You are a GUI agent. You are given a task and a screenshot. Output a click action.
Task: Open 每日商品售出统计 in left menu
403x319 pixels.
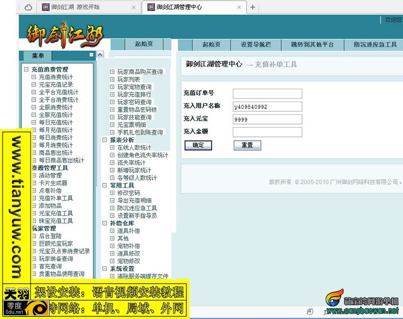pyautogui.click(x=61, y=160)
